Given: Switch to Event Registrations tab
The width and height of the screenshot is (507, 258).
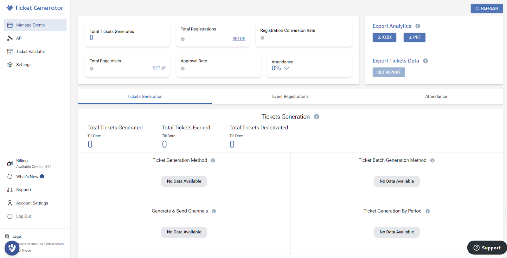Looking at the screenshot, I should click(x=291, y=97).
